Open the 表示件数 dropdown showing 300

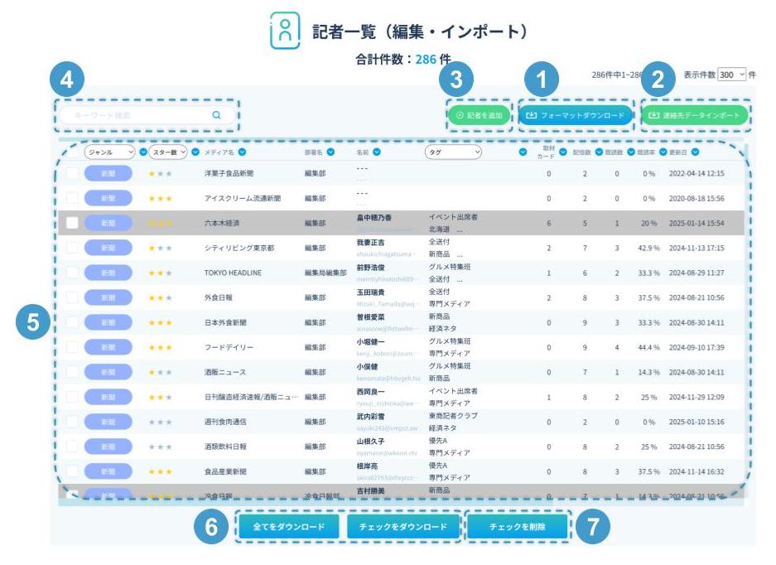(x=732, y=75)
